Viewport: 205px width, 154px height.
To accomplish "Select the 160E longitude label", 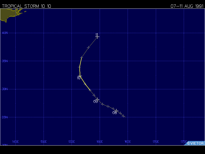I will 100,142.
